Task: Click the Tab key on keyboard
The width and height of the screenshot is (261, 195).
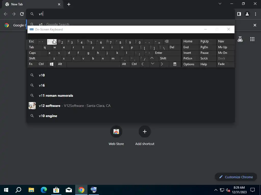Action: click(x=35, y=47)
